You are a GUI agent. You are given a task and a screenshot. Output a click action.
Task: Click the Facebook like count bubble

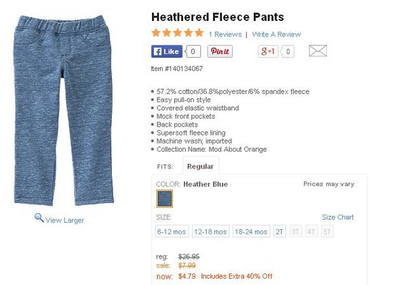click(193, 51)
